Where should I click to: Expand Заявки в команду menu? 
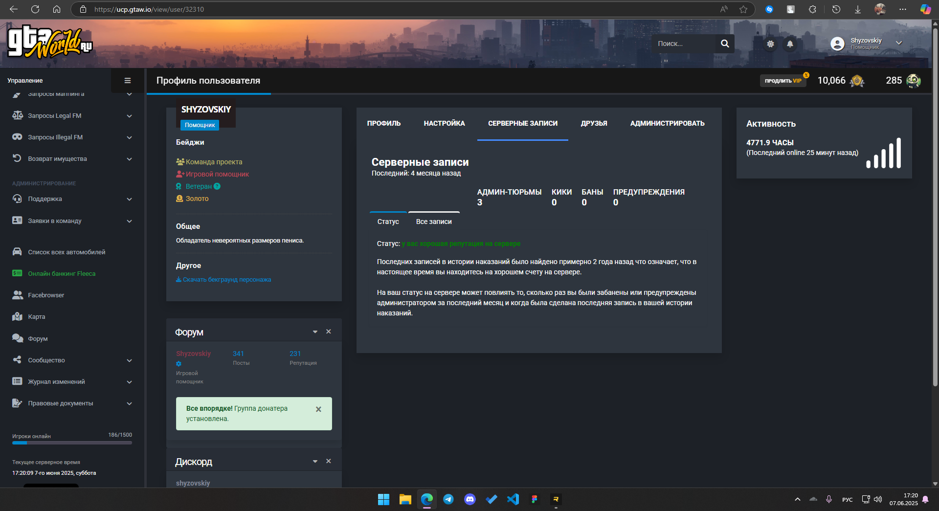[129, 221]
